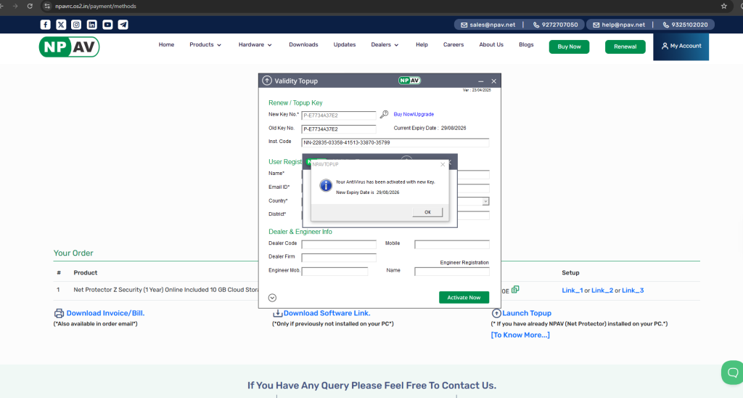Bookmark this page with the star icon
Image resolution: width=743 pixels, height=398 pixels.
[x=723, y=6]
